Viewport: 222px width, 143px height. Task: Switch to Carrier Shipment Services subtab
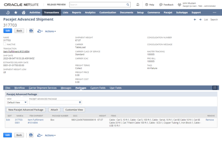pos(42,88)
